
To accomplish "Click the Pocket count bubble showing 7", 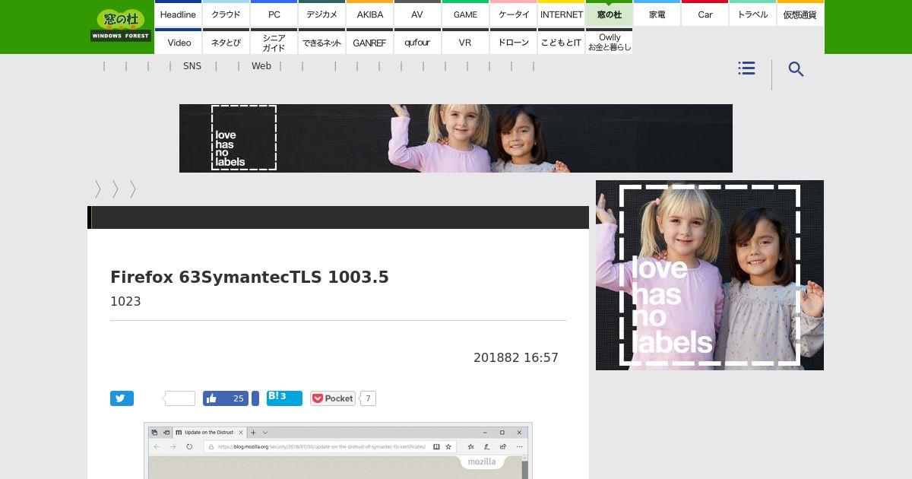I will point(368,398).
